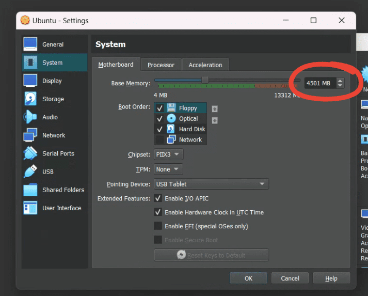
Task: Toggle Enable Hardware Clock in UTC Time
Action: tap(158, 212)
